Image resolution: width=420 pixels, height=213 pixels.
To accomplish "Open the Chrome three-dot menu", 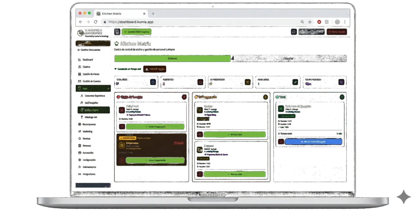I will (x=345, y=22).
